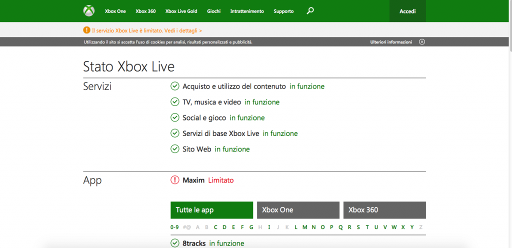
Task: Click Ulteriori informazioni link
Action: (x=391, y=42)
